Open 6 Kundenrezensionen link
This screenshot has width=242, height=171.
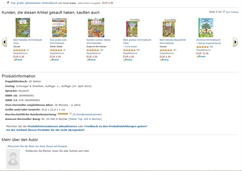tap(87, 114)
